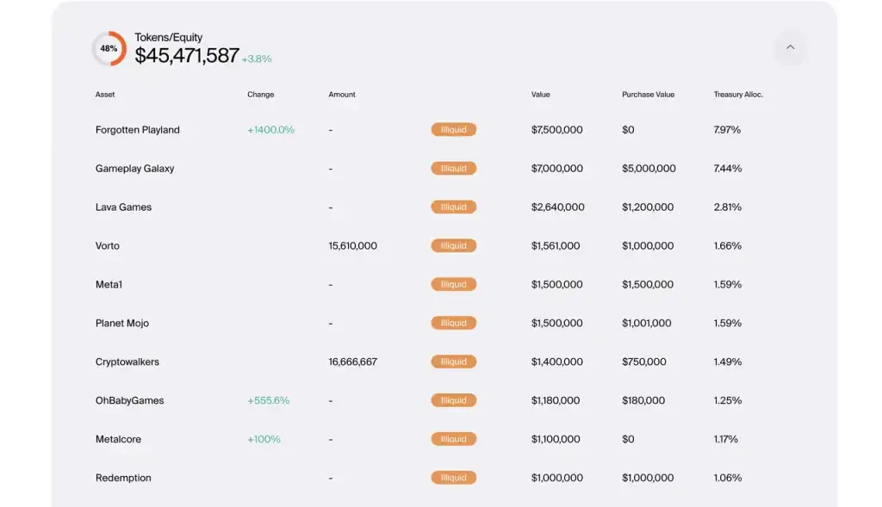The width and height of the screenshot is (882, 507).
Task: Click Illiquid badge for Meta1
Action: [x=454, y=285]
